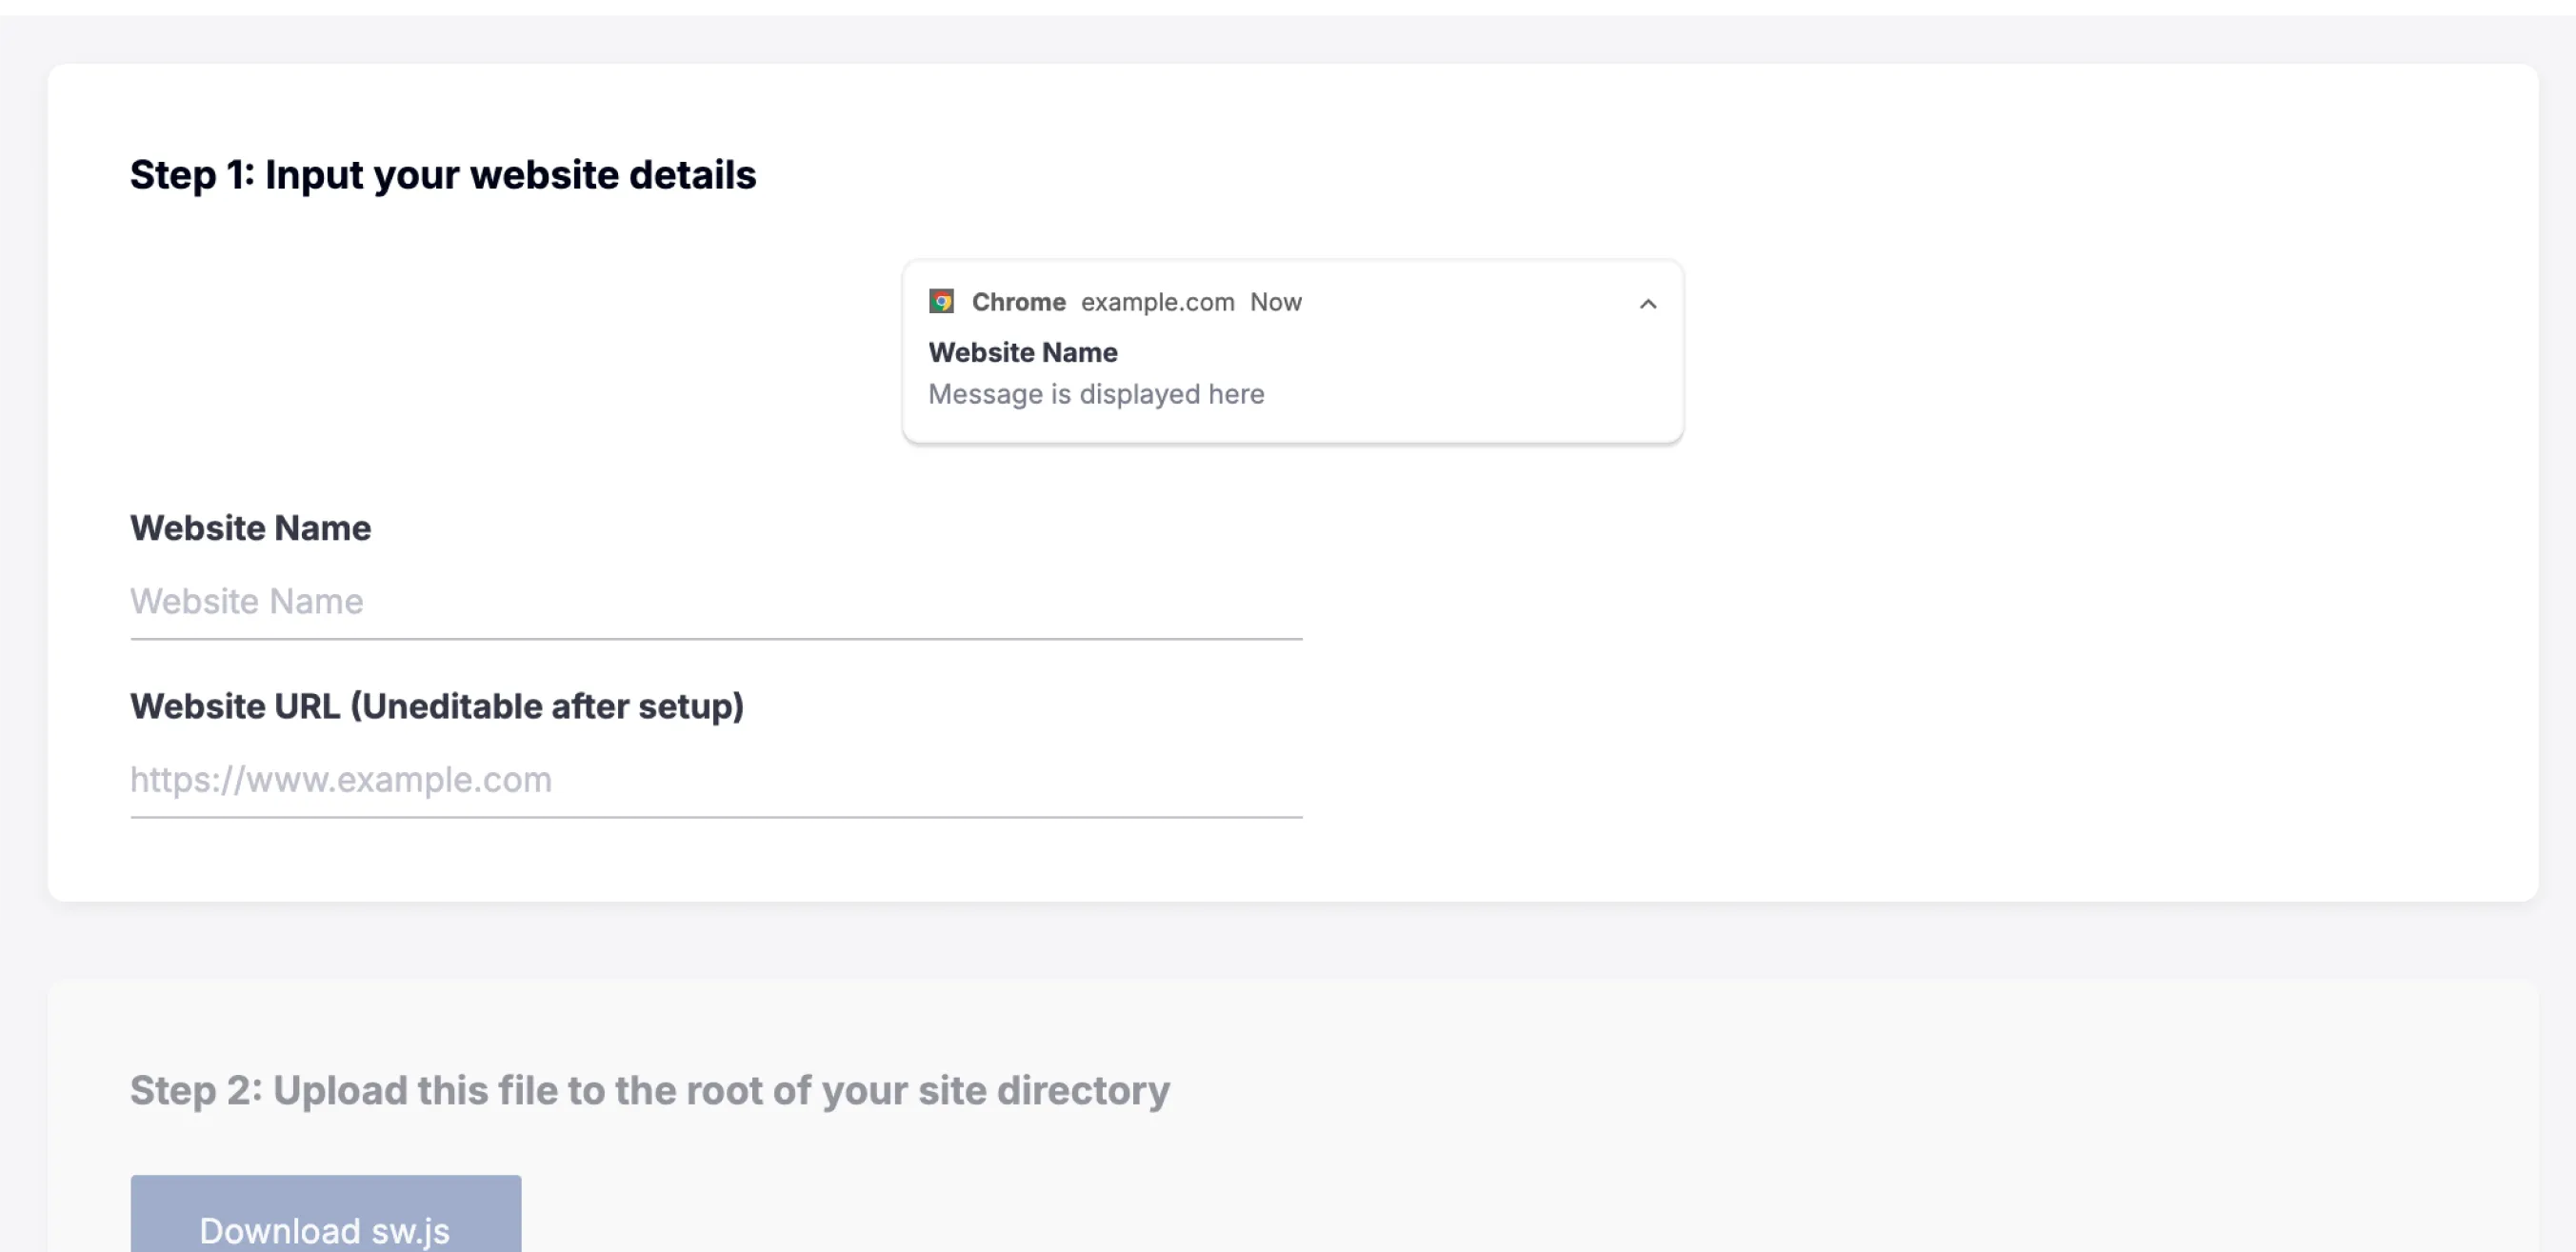The width and height of the screenshot is (2576, 1252).
Task: Click the 'Website URL (Uneditable after setup)' label
Action: point(437,707)
